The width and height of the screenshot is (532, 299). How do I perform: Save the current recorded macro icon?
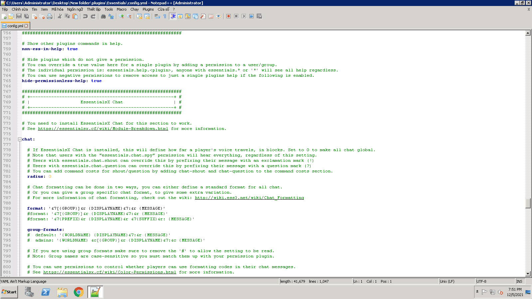[x=259, y=16]
